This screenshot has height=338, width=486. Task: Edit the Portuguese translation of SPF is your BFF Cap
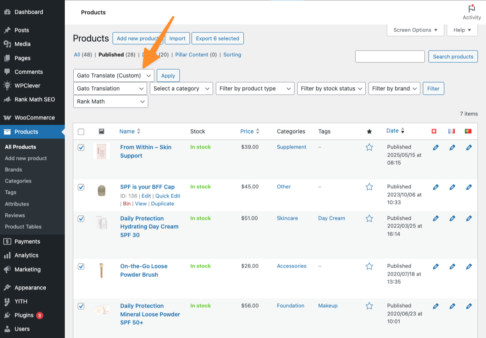tap(469, 187)
